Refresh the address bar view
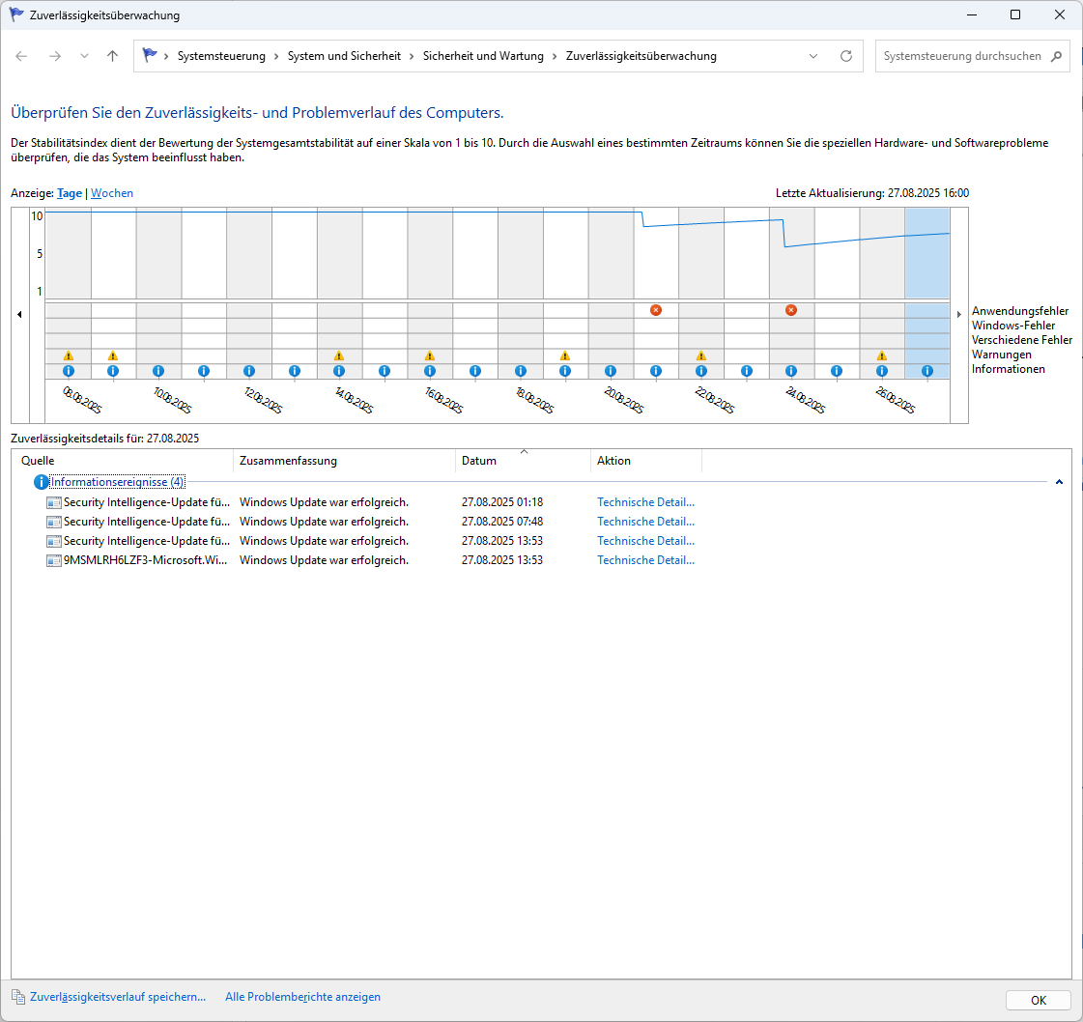 846,56
